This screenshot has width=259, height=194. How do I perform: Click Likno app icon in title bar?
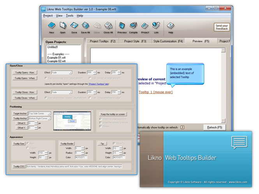pyautogui.click(x=44, y=9)
